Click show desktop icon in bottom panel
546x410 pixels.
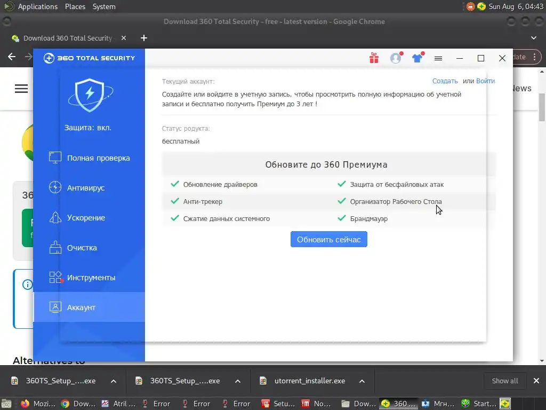pyautogui.click(x=6, y=404)
